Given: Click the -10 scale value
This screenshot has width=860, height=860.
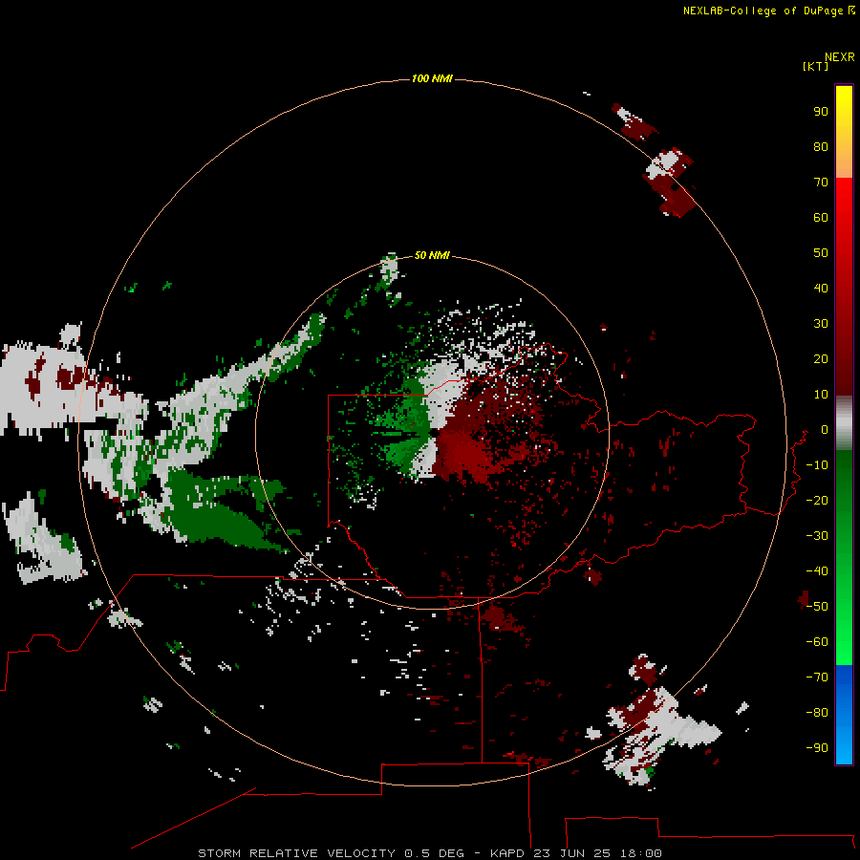Looking at the screenshot, I should click(817, 465).
